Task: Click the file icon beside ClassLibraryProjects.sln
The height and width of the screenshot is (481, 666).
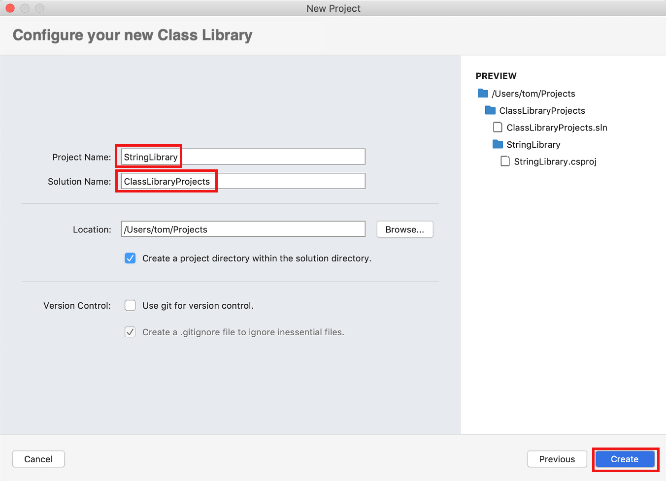Action: tap(498, 127)
